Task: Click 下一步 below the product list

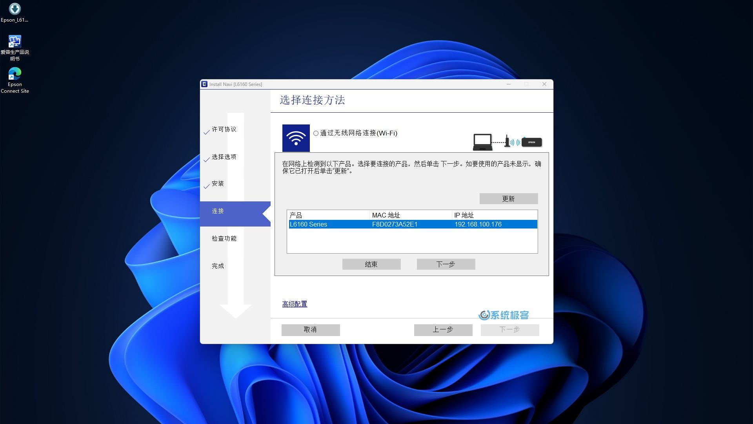Action: [446, 264]
